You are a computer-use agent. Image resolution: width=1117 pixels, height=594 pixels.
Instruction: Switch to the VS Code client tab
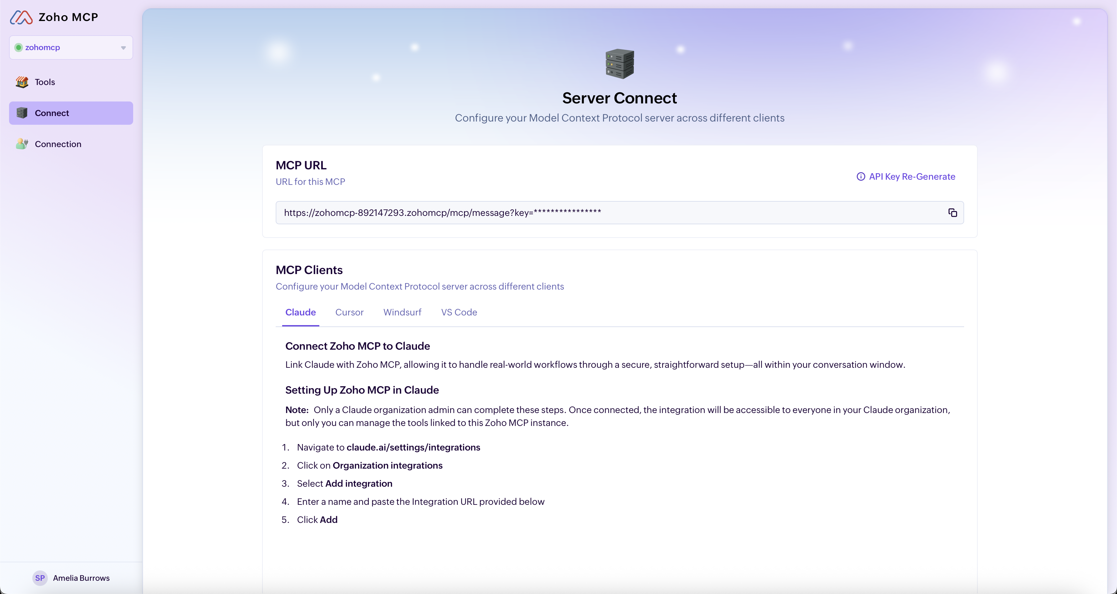tap(459, 313)
